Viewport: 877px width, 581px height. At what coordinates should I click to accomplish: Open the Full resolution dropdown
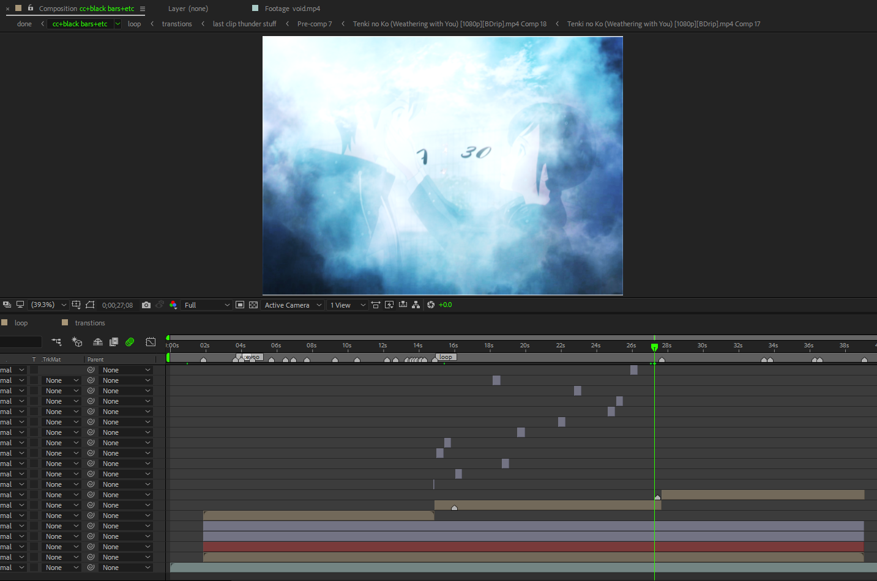click(x=207, y=305)
